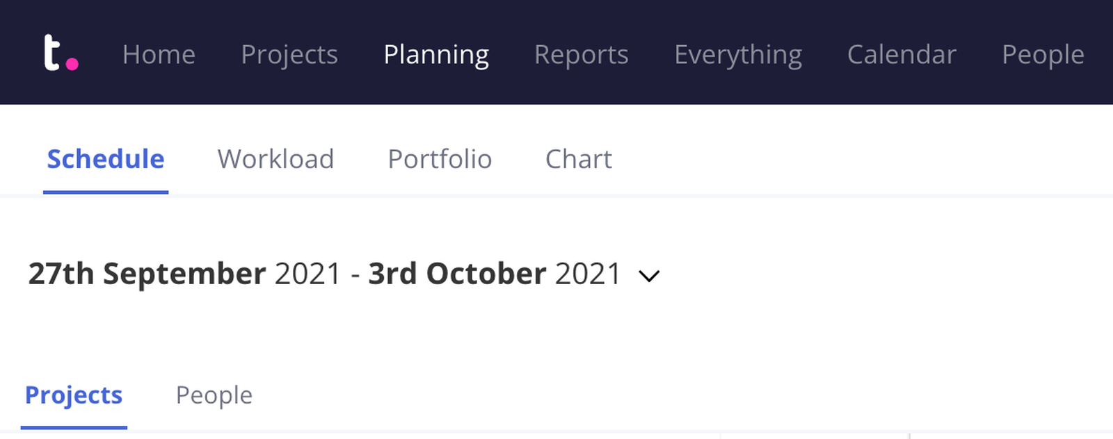Image resolution: width=1113 pixels, height=439 pixels.
Task: Open Projects in the top navigation bar
Action: coord(289,54)
